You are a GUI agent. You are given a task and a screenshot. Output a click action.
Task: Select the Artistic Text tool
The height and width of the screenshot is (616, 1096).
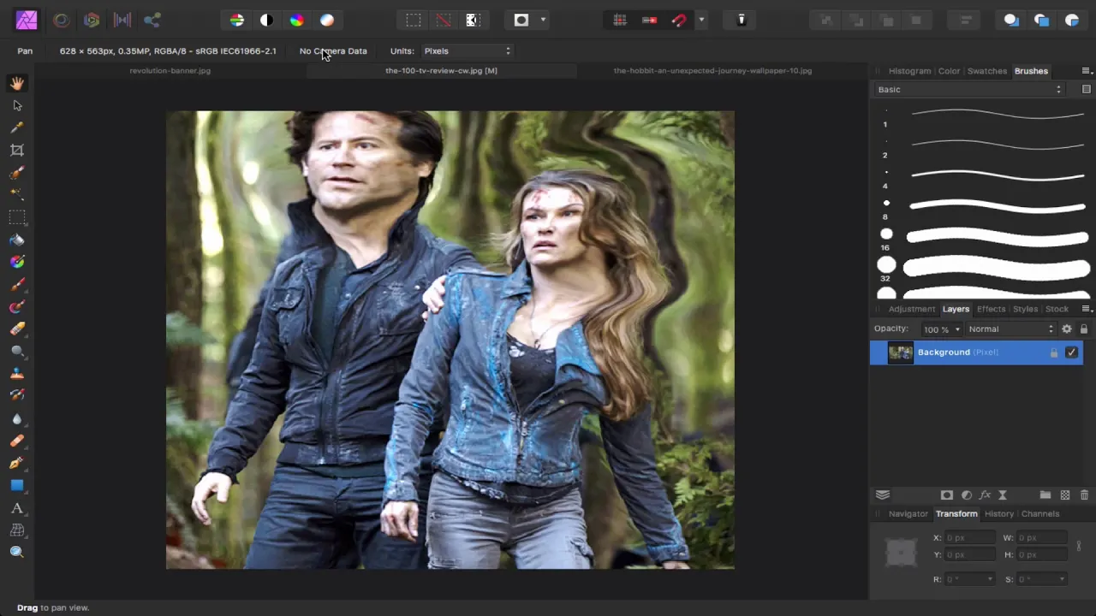(17, 508)
